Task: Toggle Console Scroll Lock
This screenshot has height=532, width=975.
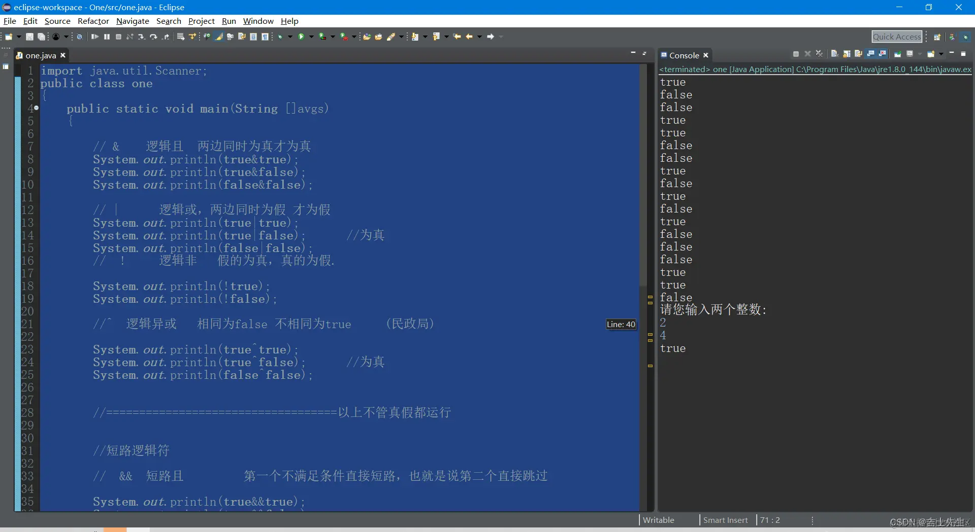Action: click(x=847, y=54)
